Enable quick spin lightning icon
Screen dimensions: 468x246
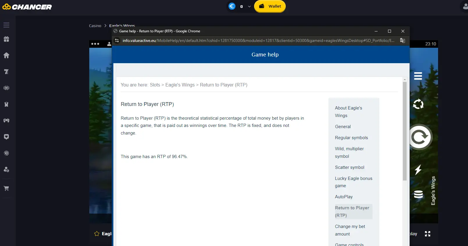coord(418,169)
